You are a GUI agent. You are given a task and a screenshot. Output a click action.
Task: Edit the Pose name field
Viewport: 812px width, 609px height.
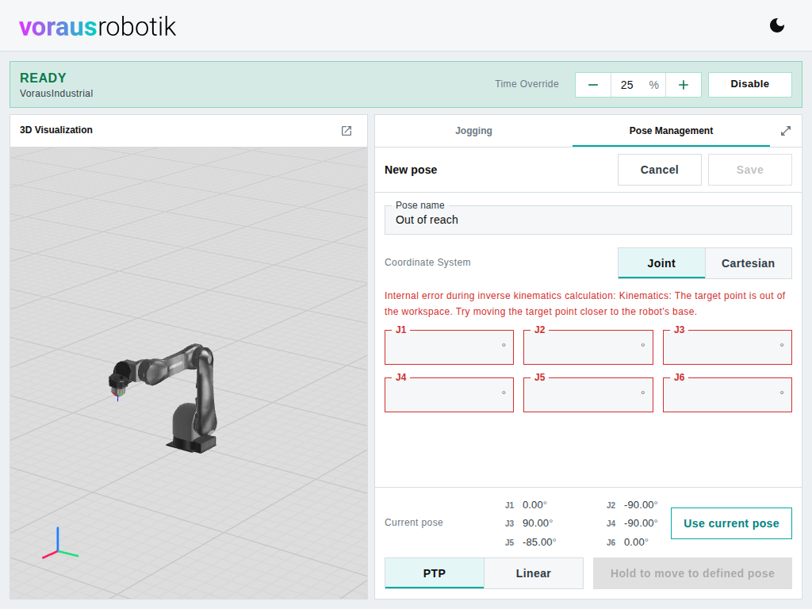click(x=588, y=220)
